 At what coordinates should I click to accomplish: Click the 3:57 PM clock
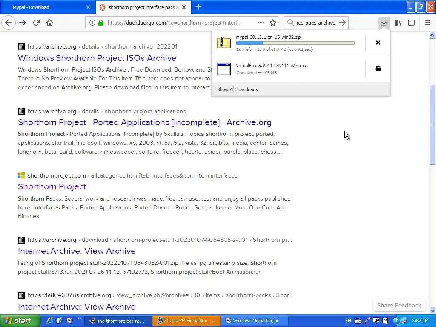(420, 321)
